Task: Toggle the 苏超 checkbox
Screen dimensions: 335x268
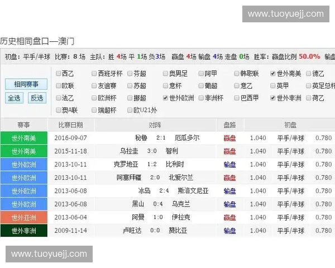Action: [x=130, y=86]
